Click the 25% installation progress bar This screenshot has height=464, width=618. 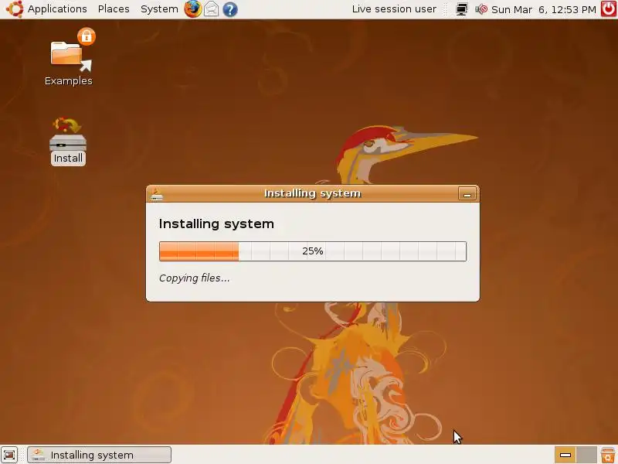(x=313, y=251)
